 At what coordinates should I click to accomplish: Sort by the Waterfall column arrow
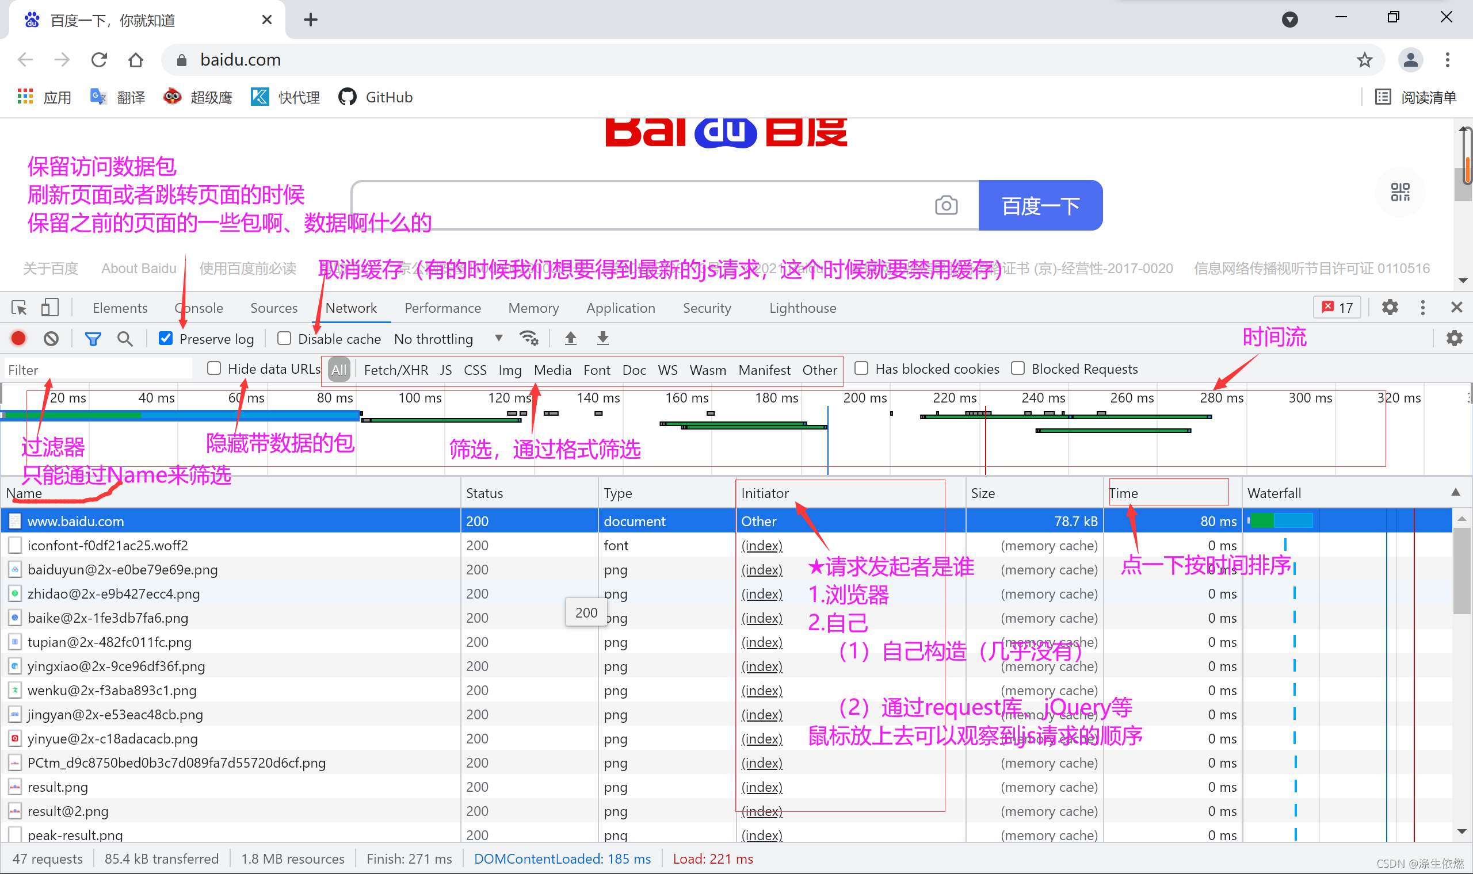click(x=1455, y=492)
